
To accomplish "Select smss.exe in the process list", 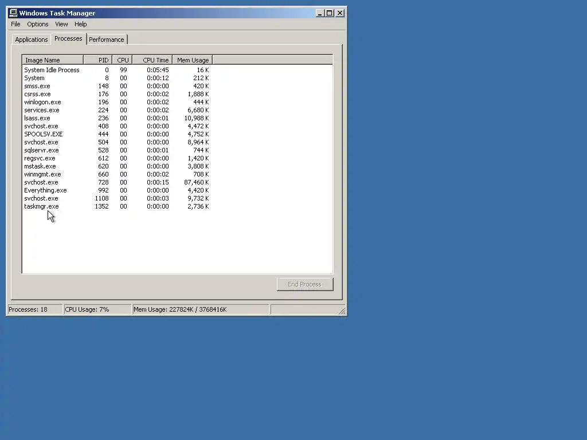I will click(x=116, y=86).
